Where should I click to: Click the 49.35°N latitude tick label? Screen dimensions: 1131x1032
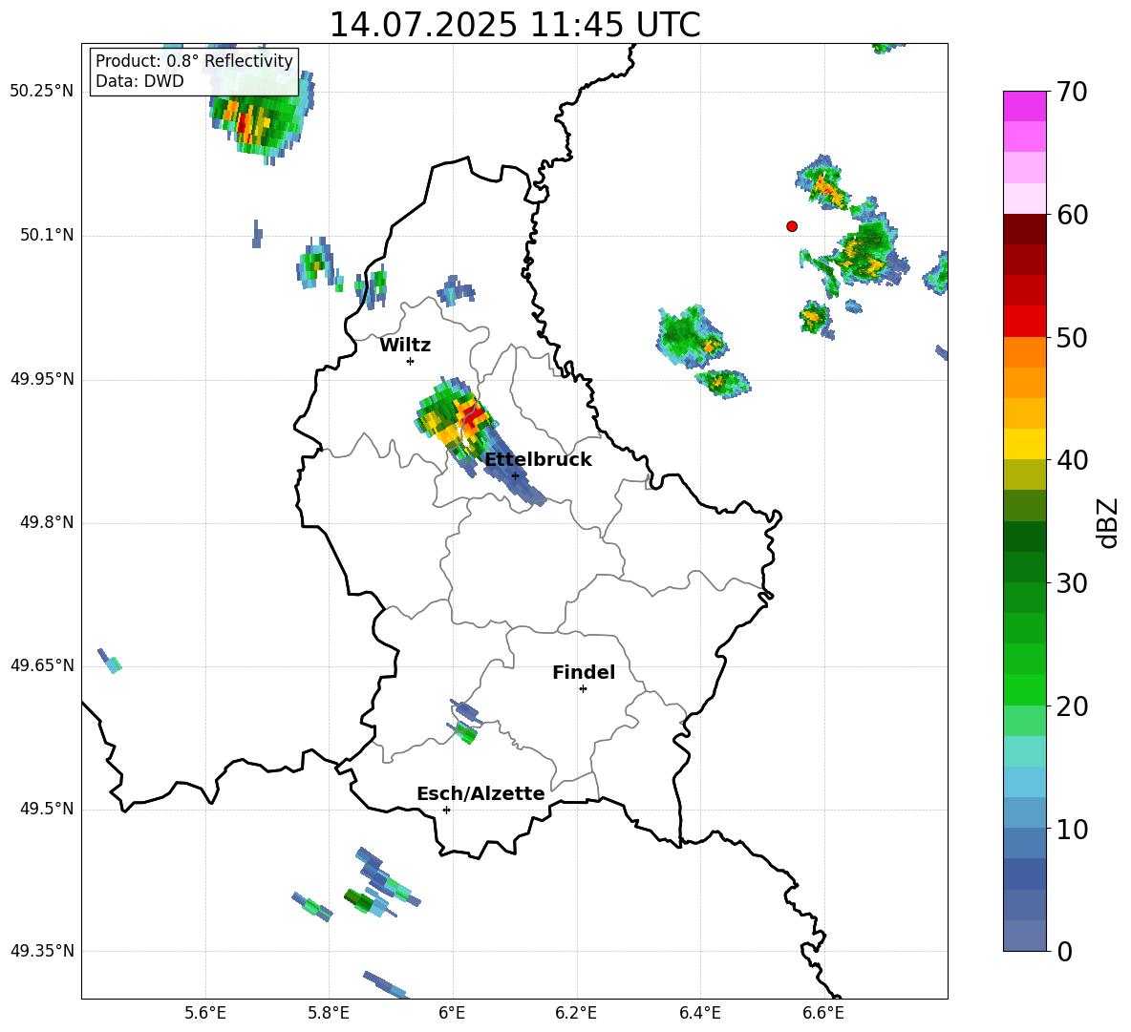coord(42,951)
